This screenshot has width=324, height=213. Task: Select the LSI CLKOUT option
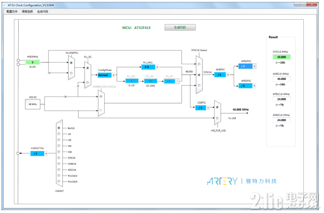pyautogui.click(x=59, y=134)
